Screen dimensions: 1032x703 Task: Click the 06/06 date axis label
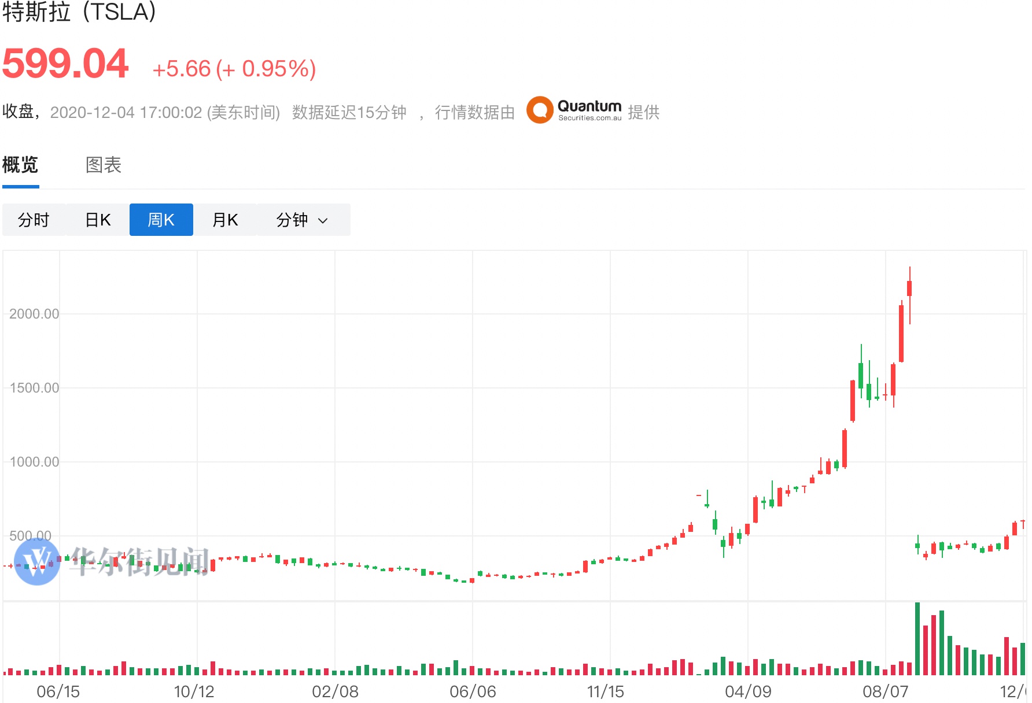(473, 691)
